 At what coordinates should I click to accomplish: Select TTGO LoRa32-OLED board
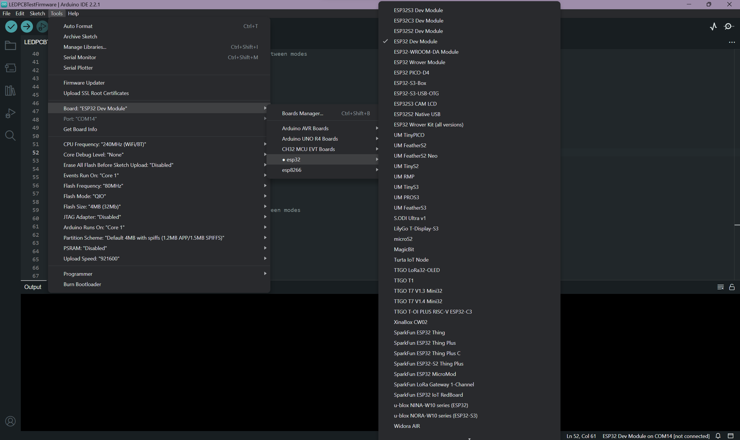(469, 270)
